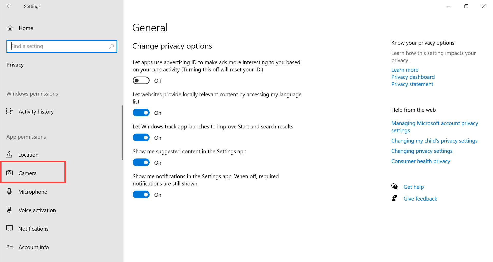Disable track app launches toggle
The width and height of the screenshot is (493, 262).
pos(141,137)
